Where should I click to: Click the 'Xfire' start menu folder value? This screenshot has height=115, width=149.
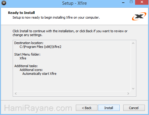point(23,58)
